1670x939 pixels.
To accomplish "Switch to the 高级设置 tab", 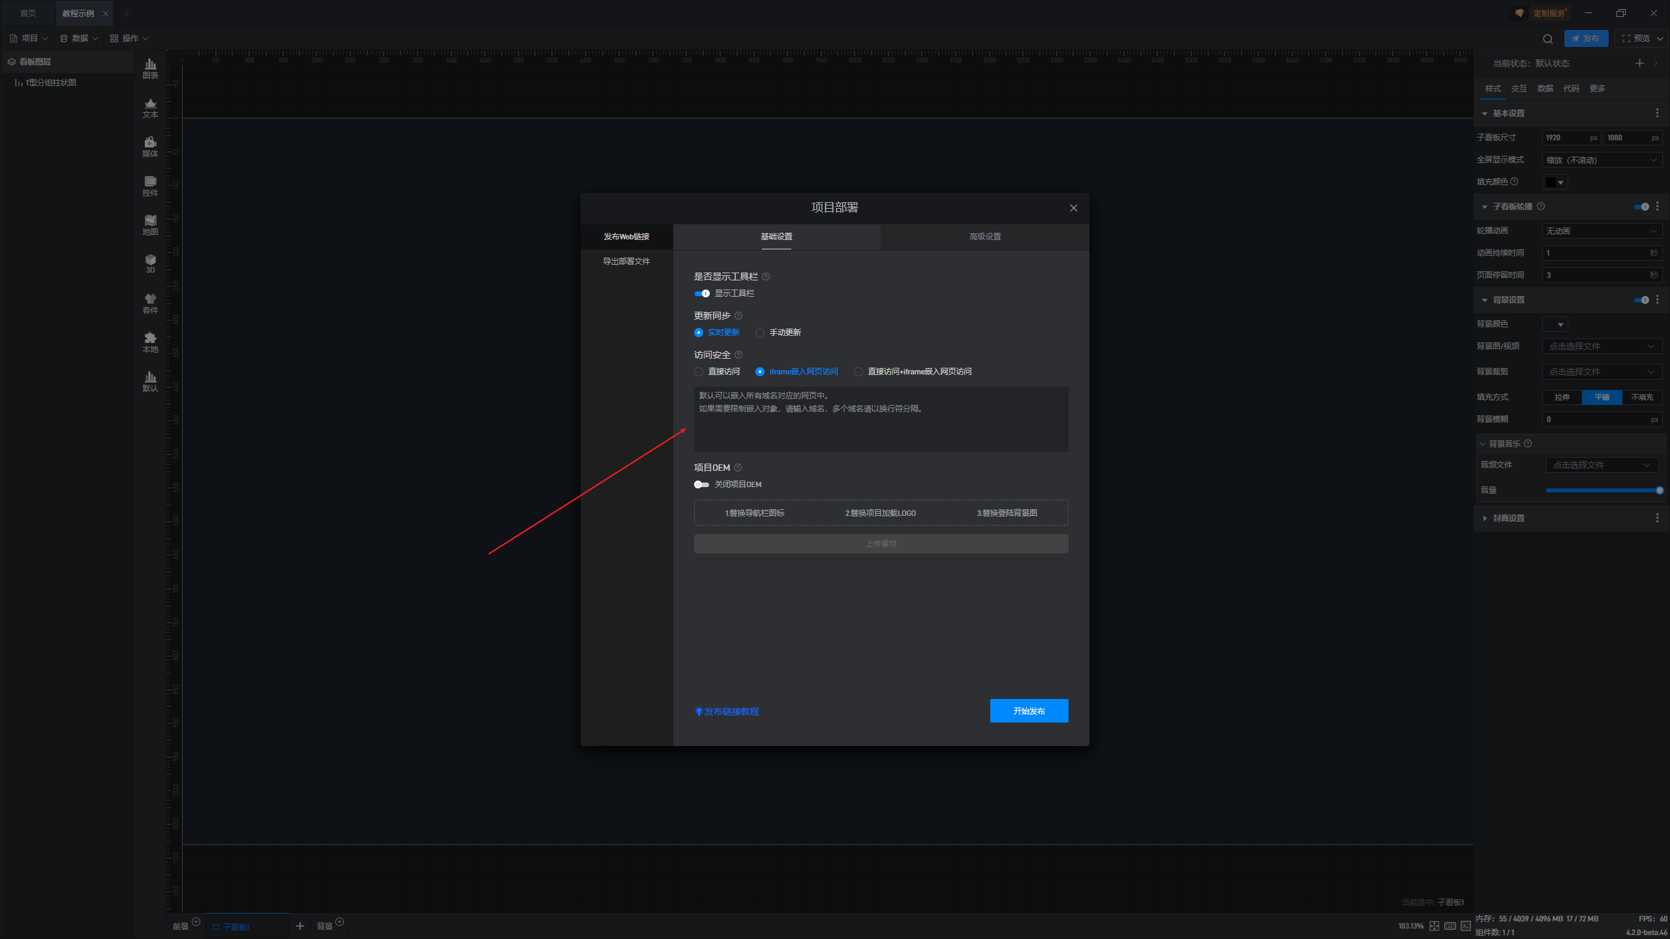I will click(x=984, y=237).
